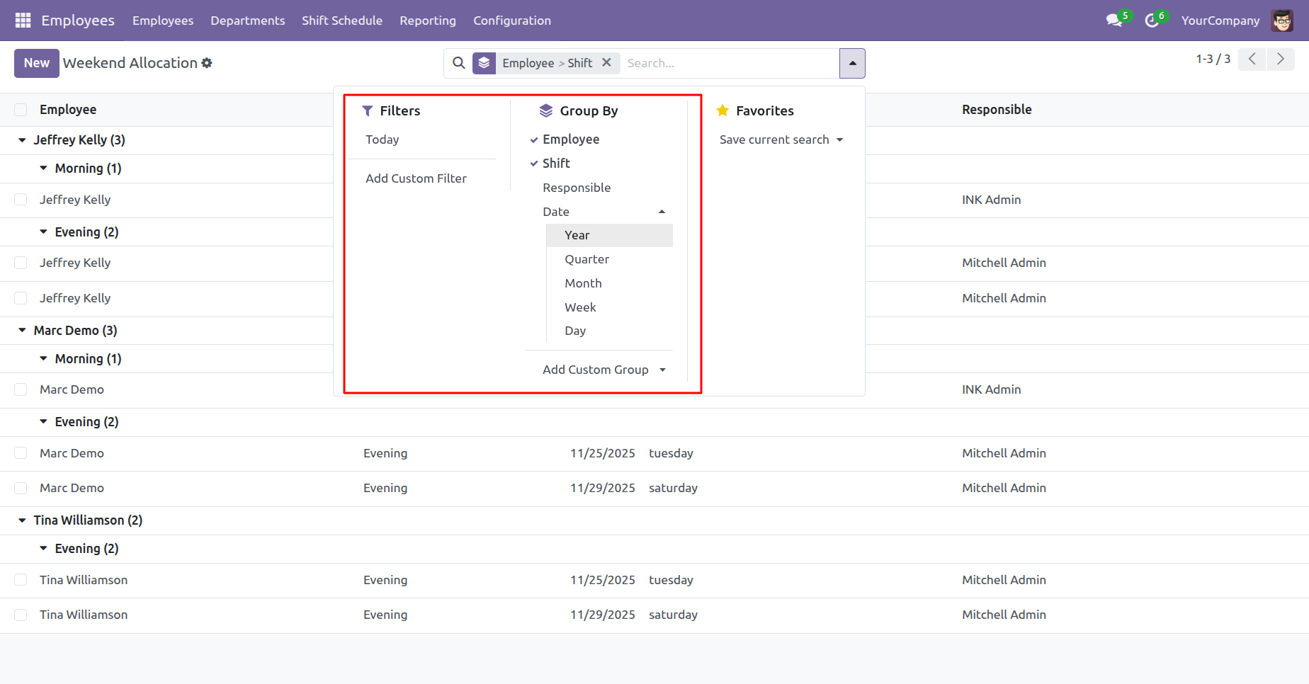The height and width of the screenshot is (684, 1309).
Task: Tick the select-all checkbox beside Employee header
Action: tap(21, 110)
